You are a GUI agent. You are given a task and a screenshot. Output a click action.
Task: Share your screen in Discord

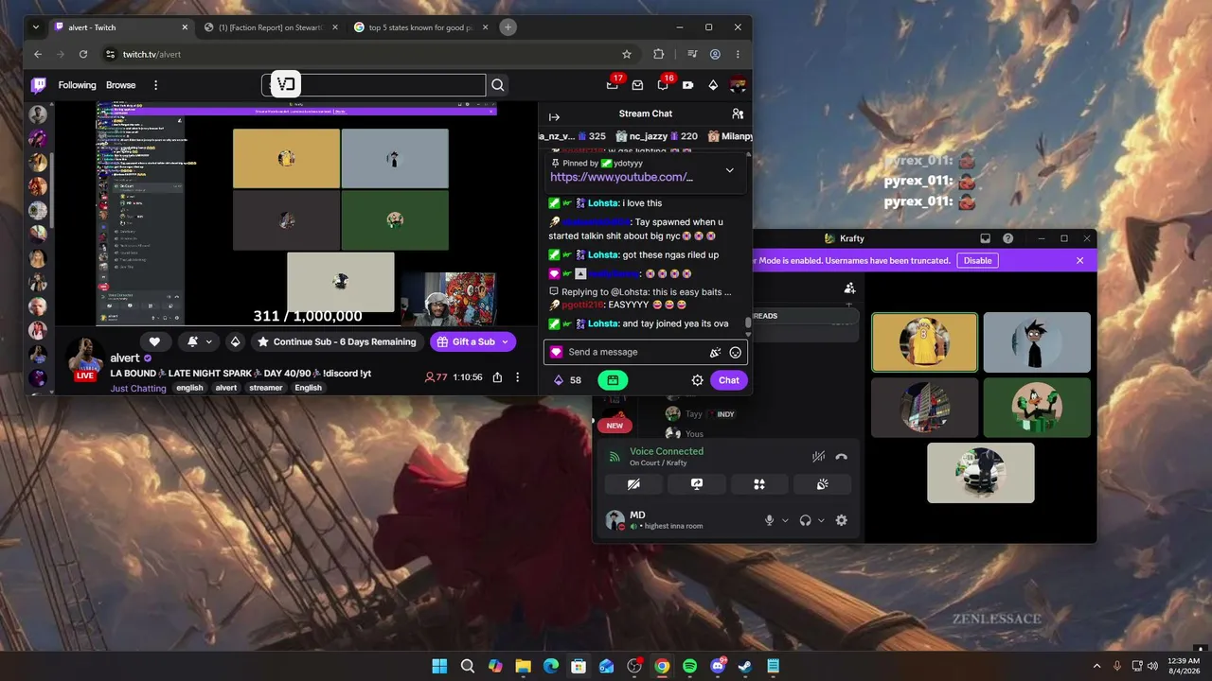(x=697, y=484)
